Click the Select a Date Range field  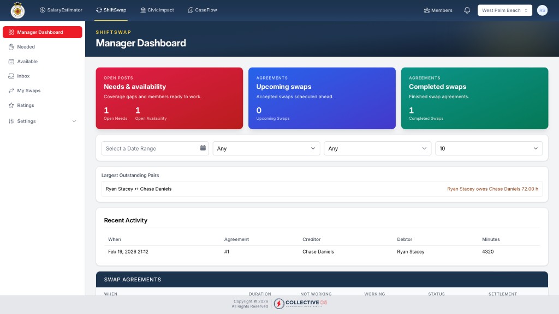pos(155,148)
